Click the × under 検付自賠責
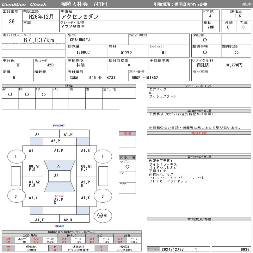253x253 pixels. [129, 65]
